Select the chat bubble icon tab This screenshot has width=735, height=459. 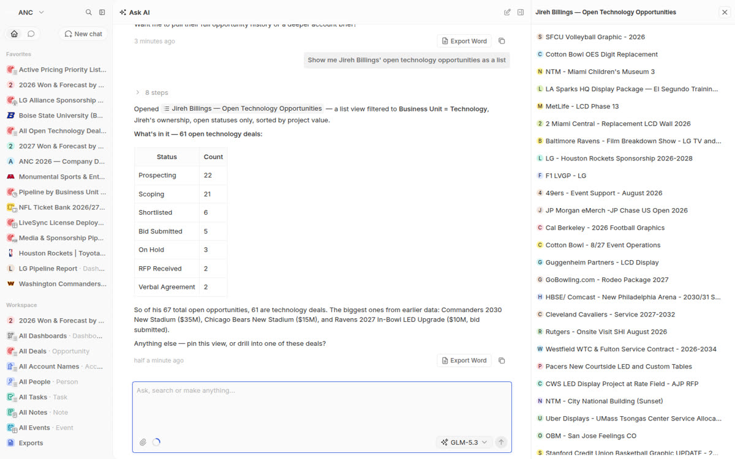point(31,34)
